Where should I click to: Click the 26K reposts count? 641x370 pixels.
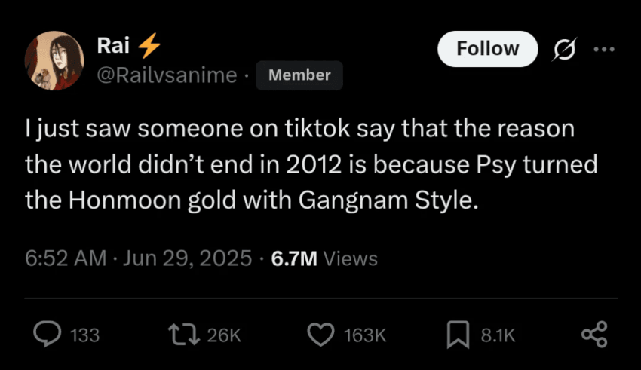(224, 335)
